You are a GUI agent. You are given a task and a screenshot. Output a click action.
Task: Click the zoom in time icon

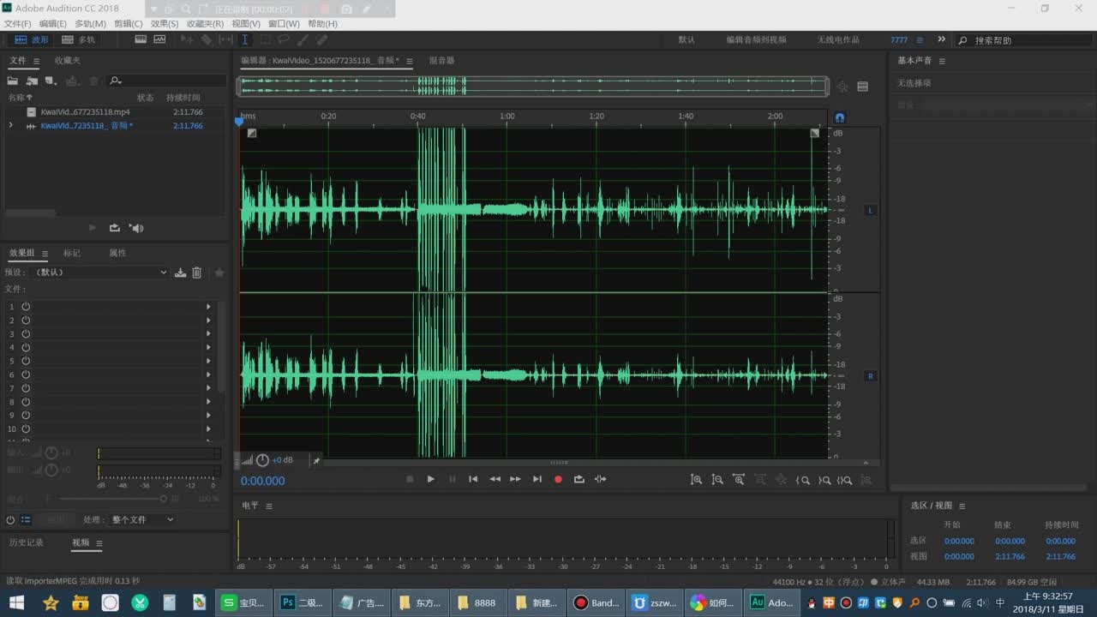[x=739, y=480]
